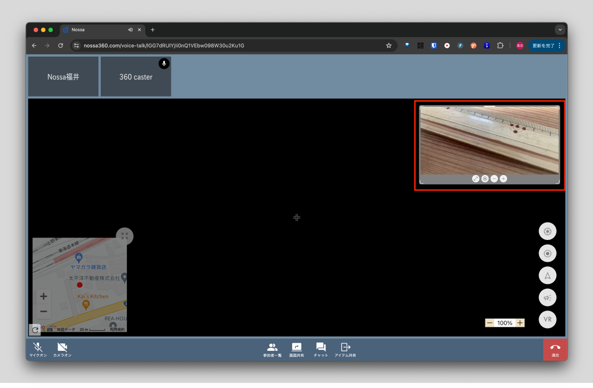Image resolution: width=593 pixels, height=388 pixels.
Task: Click the megaphone announce icon
Action: point(547,297)
